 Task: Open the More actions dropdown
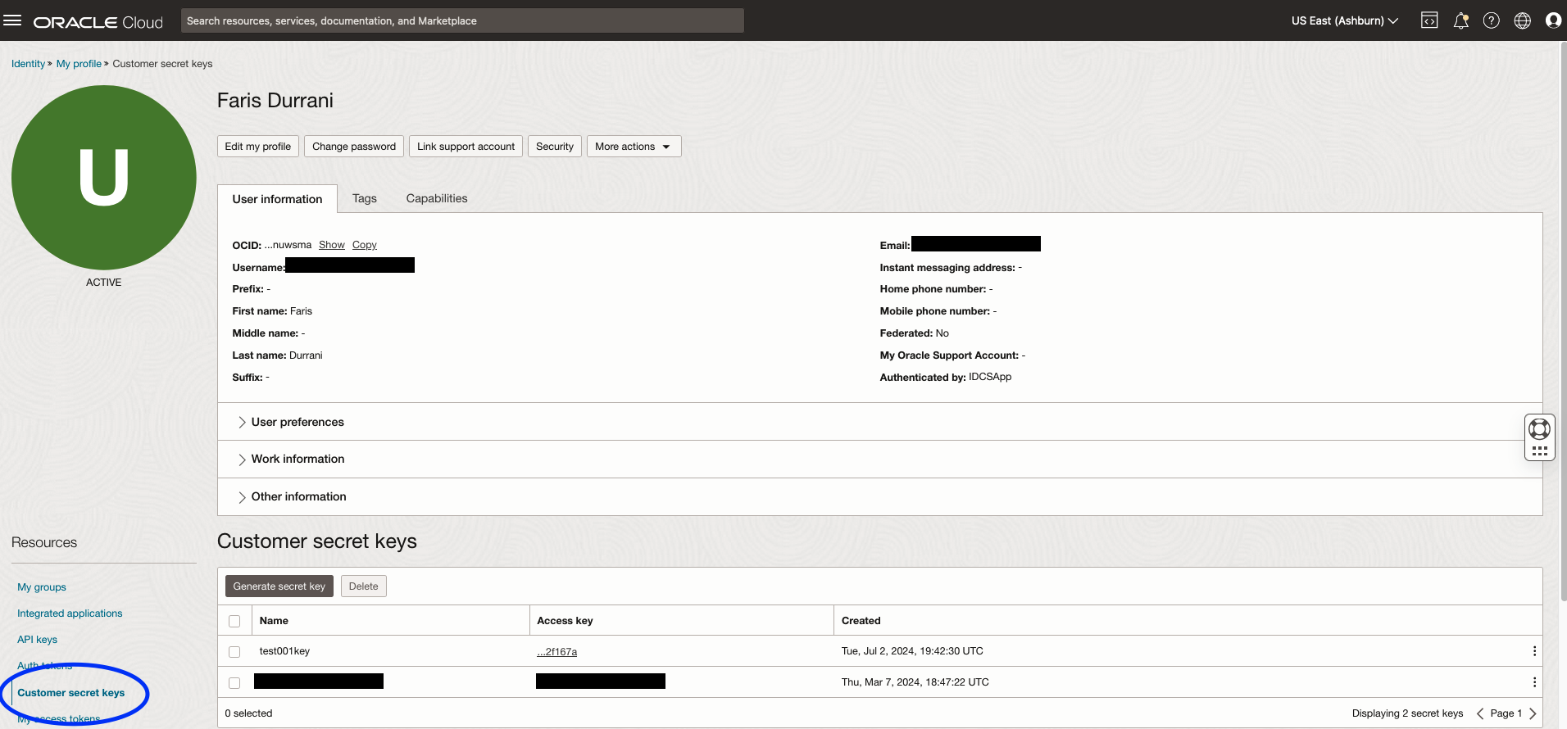[634, 147]
